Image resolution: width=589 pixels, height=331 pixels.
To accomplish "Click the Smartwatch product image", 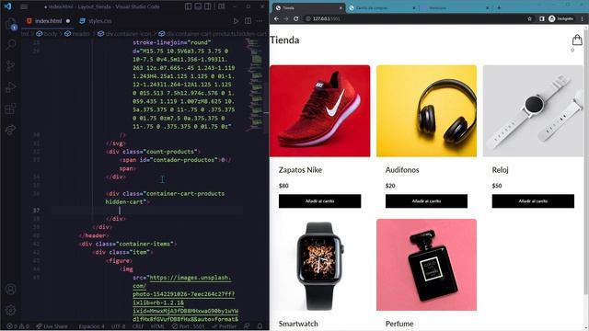I will pos(319,265).
